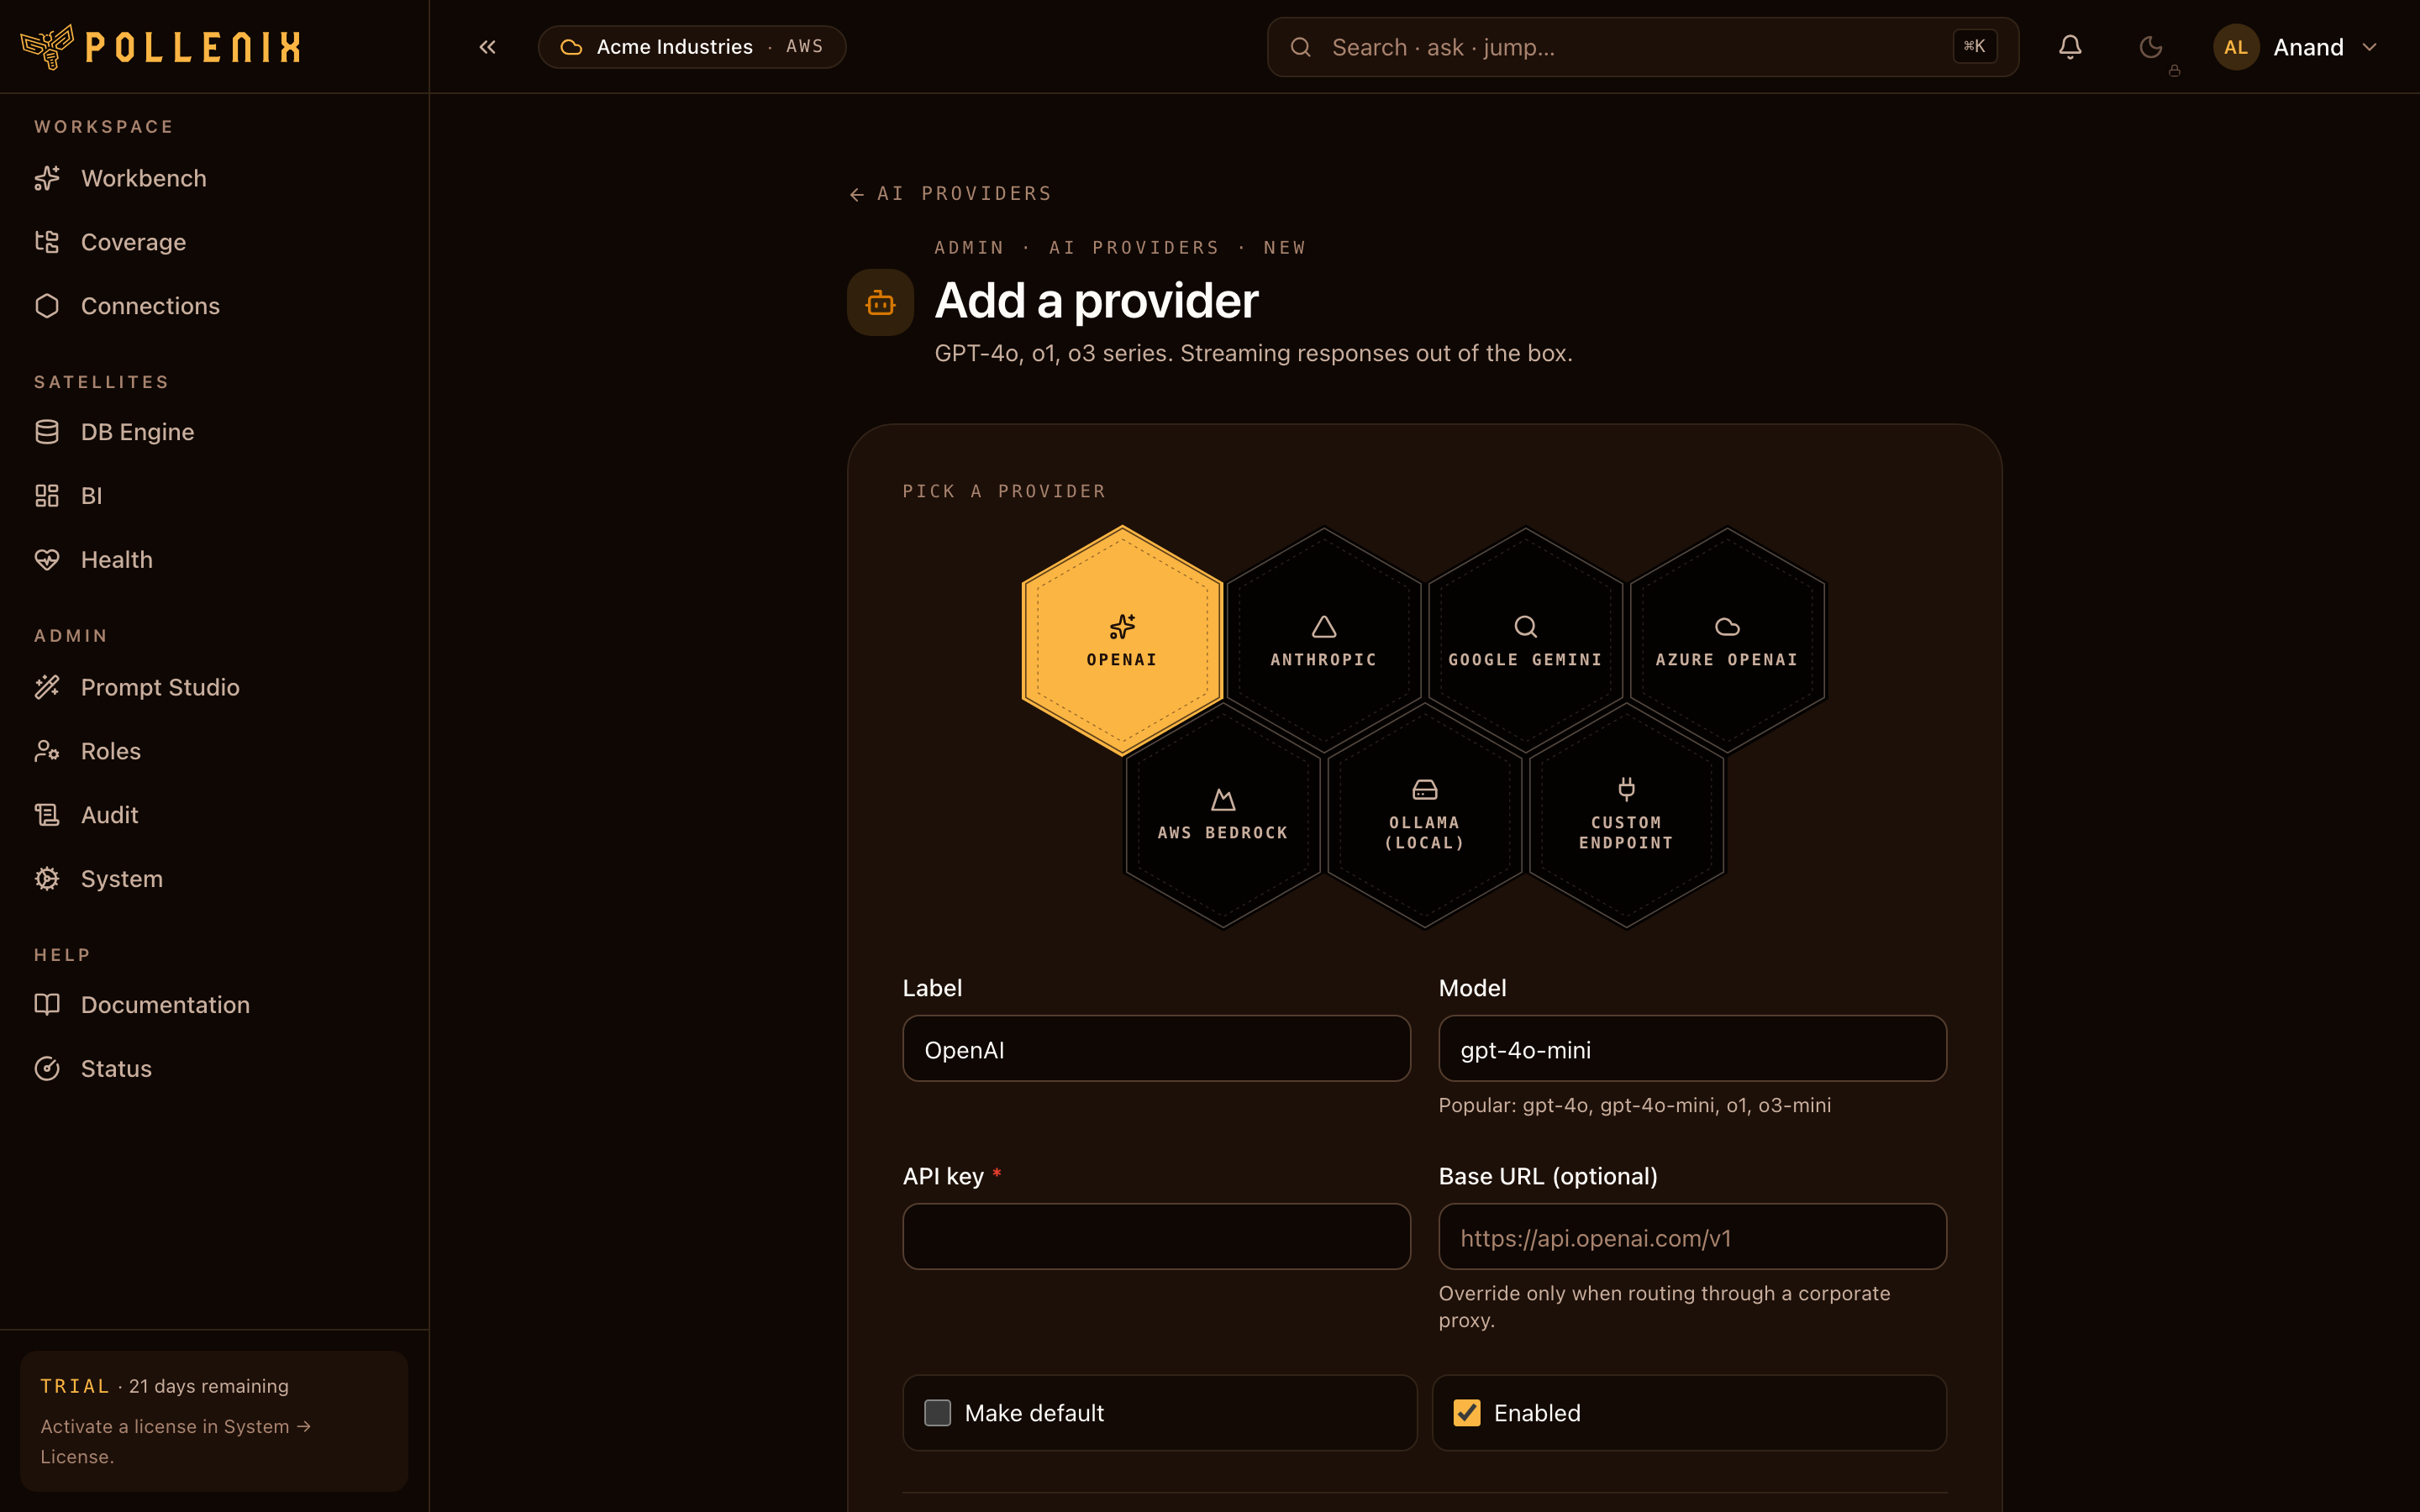Expand the Anand account menu chevron
Viewport: 2420px width, 1512px height.
[x=2369, y=47]
